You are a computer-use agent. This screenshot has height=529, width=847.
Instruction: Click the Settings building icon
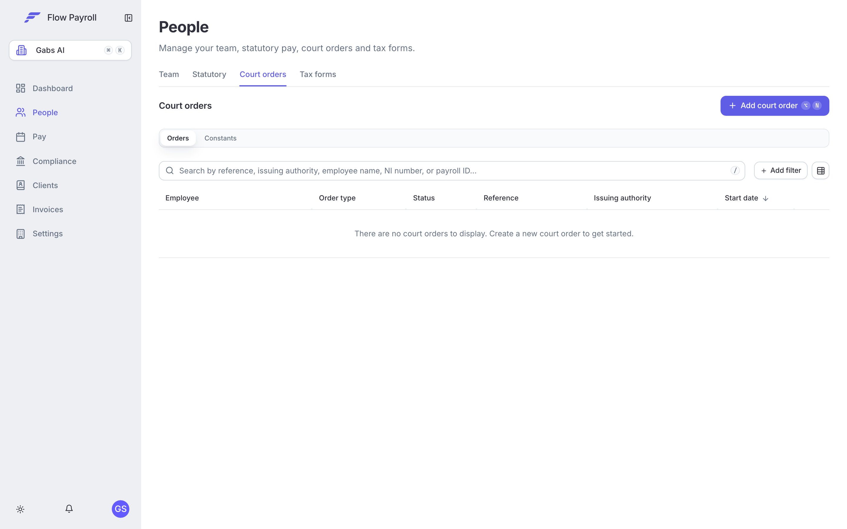tap(21, 234)
